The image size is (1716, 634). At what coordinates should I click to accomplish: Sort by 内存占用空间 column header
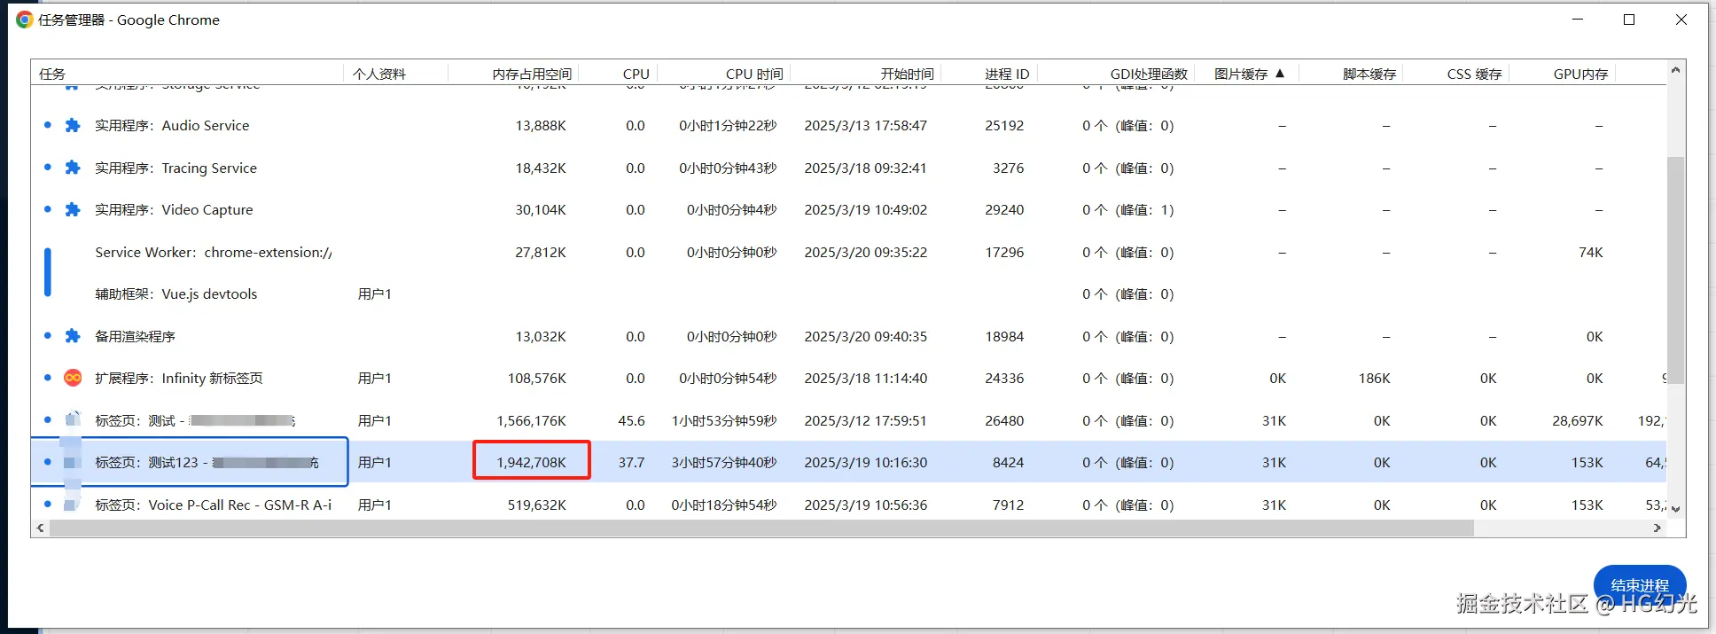point(532,74)
